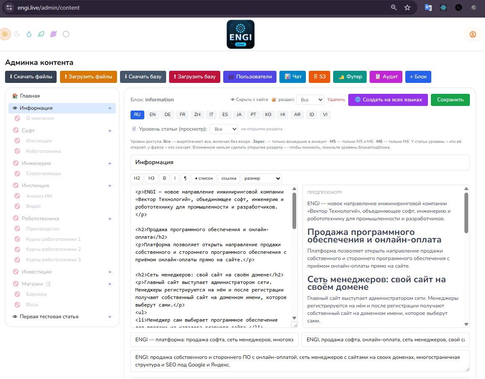The height and width of the screenshot is (379, 485).
Task: Toggle visibility of Первая тестовая статья
Action: (x=15, y=317)
